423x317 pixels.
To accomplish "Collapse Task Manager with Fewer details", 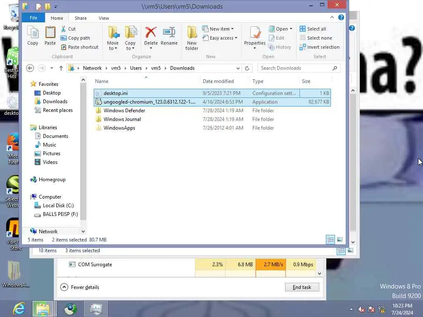I will 80,287.
